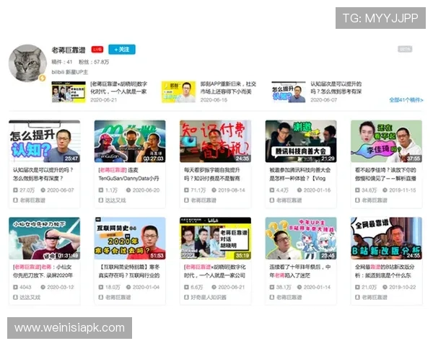
Task: Open header title 认知层次是可以提升的
Action: [336, 87]
